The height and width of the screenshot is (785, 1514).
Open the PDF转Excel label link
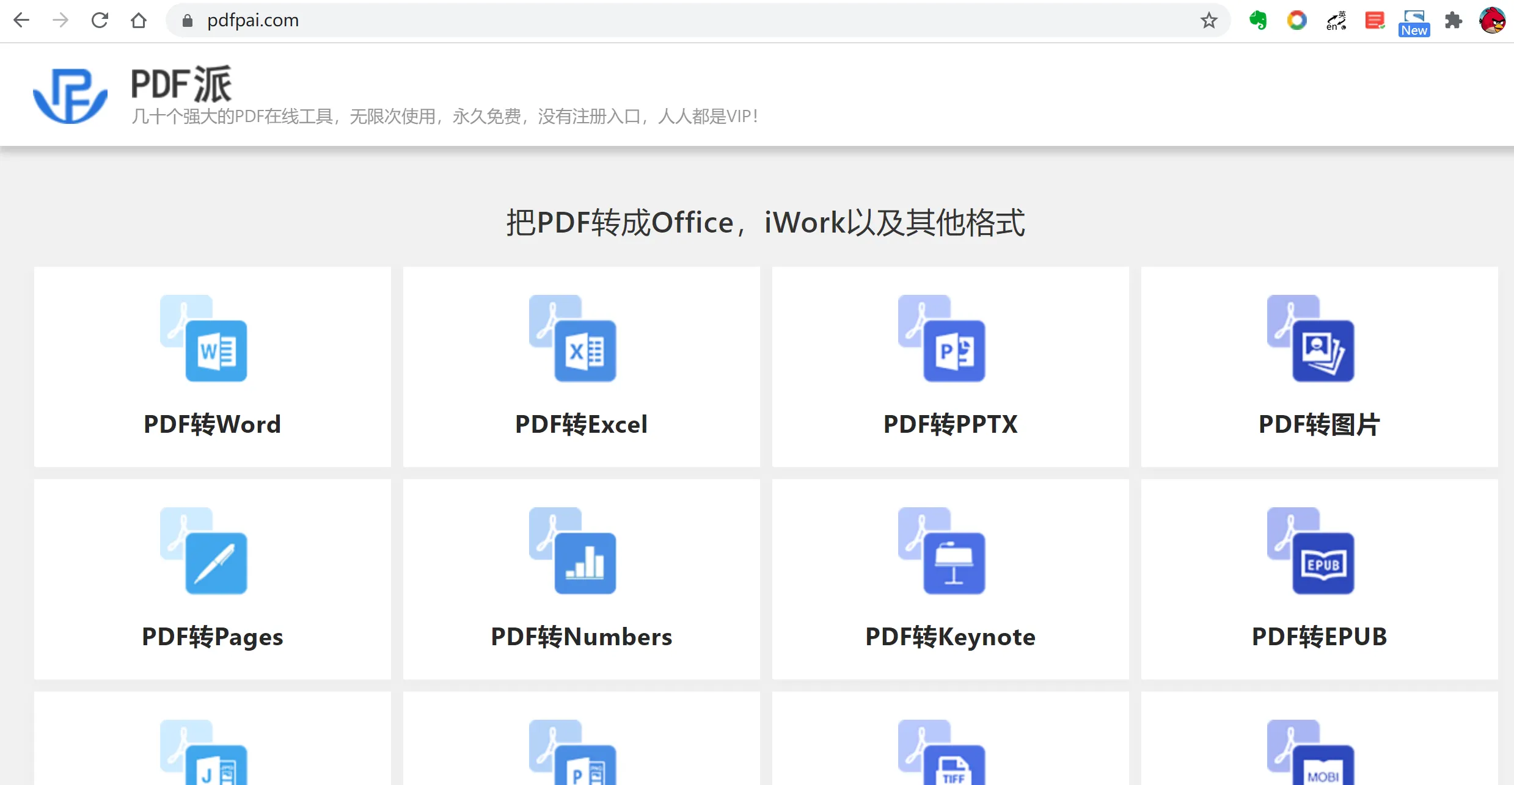point(581,424)
